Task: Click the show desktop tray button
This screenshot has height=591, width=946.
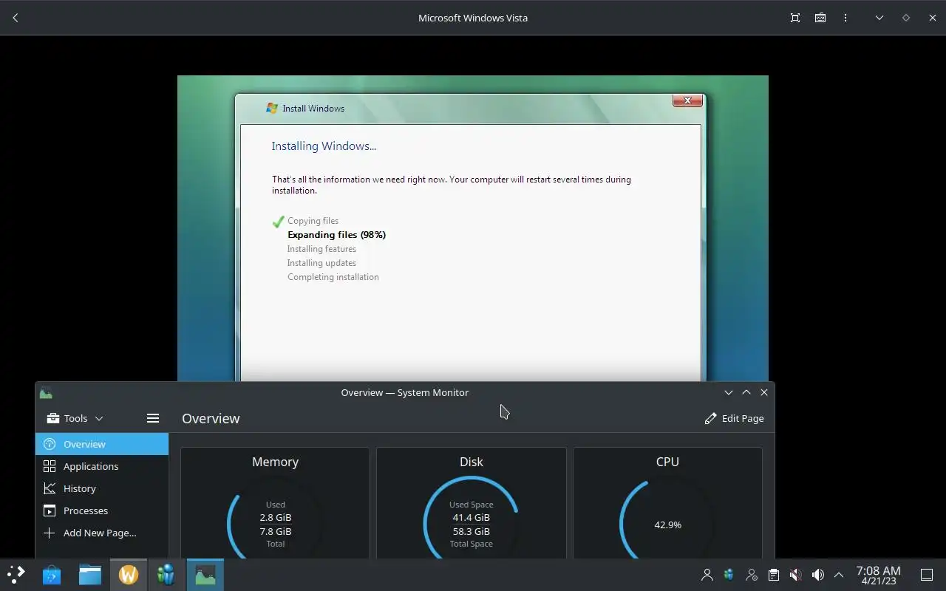Action: (927, 575)
